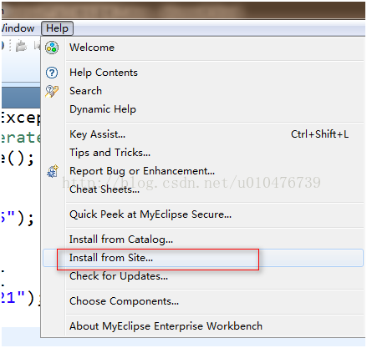Image resolution: width=367 pixels, height=348 pixels.
Task: Click the Help Contents question mark icon
Action: [x=52, y=73]
